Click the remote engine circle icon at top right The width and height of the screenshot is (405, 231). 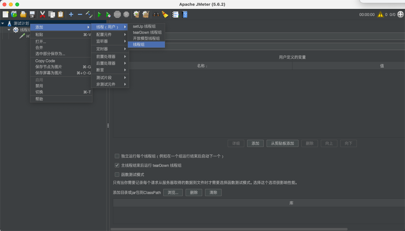click(401, 14)
